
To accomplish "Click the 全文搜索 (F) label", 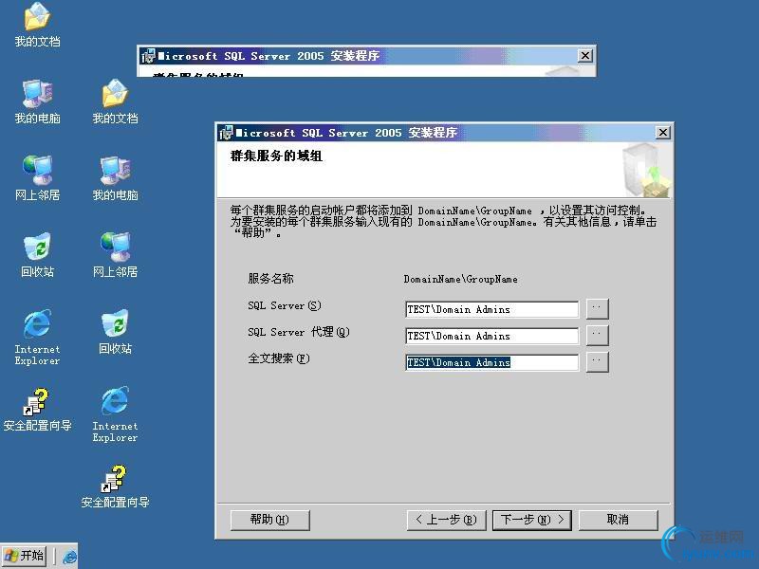I will coord(279,358).
